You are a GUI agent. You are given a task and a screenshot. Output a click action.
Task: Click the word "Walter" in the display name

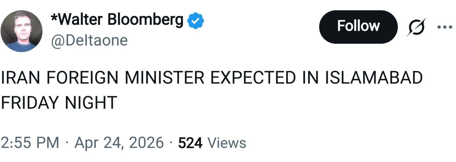point(79,21)
